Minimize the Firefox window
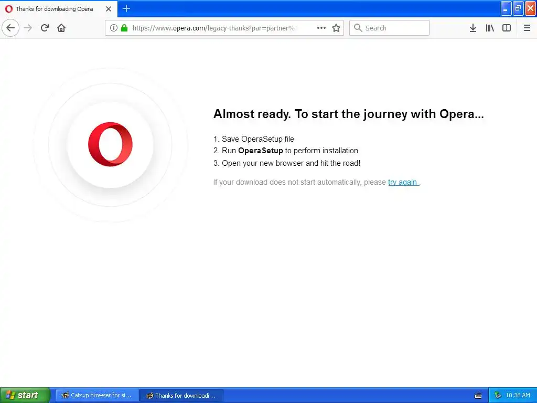The width and height of the screenshot is (537, 403). tap(506, 8)
